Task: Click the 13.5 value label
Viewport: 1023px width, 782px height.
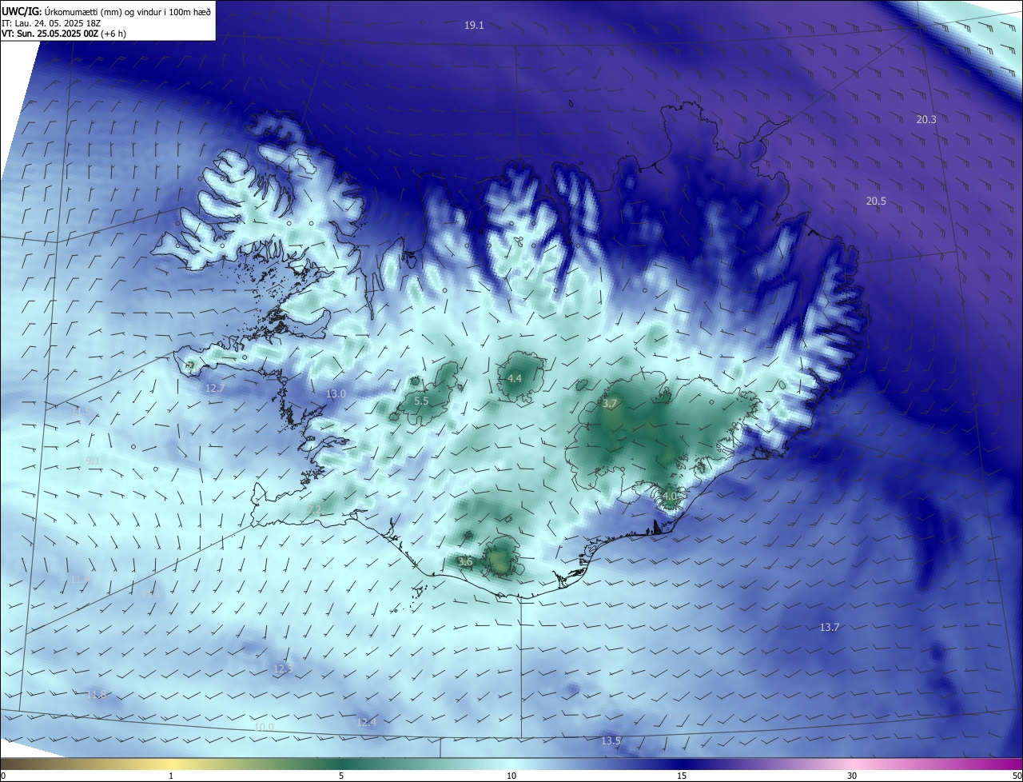Action: 611,742
